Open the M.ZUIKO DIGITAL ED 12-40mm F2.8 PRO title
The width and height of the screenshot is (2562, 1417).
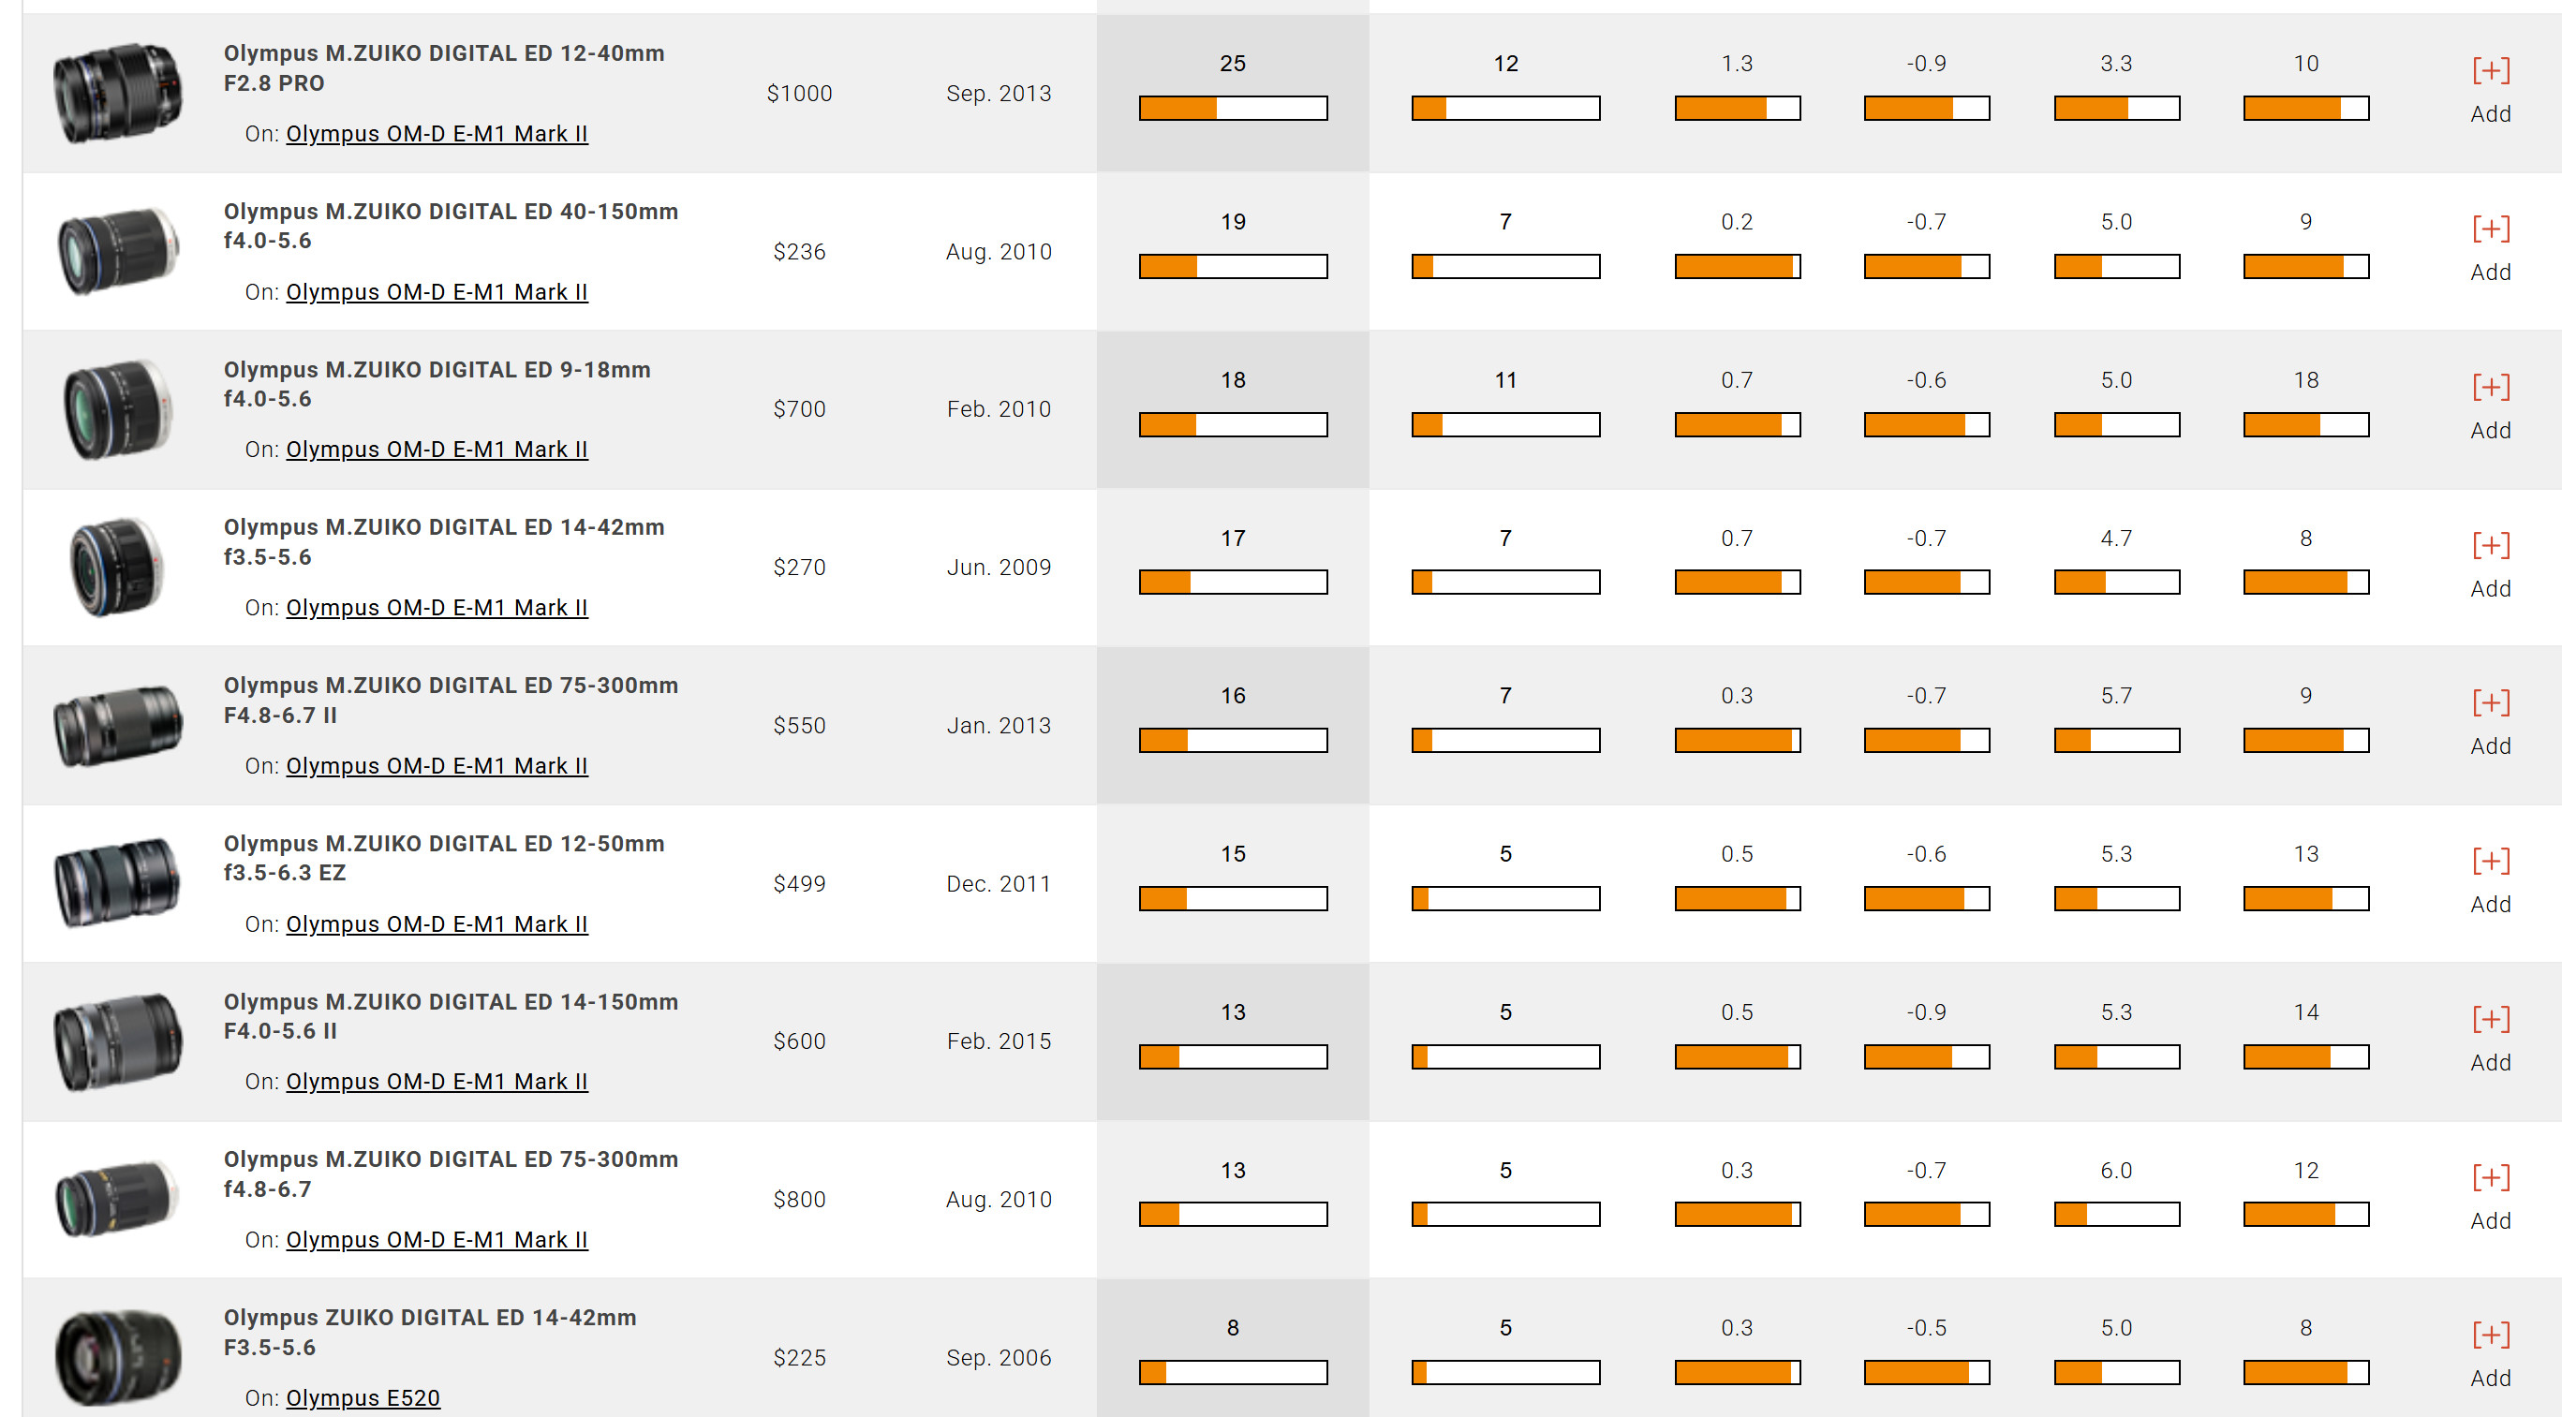click(444, 67)
